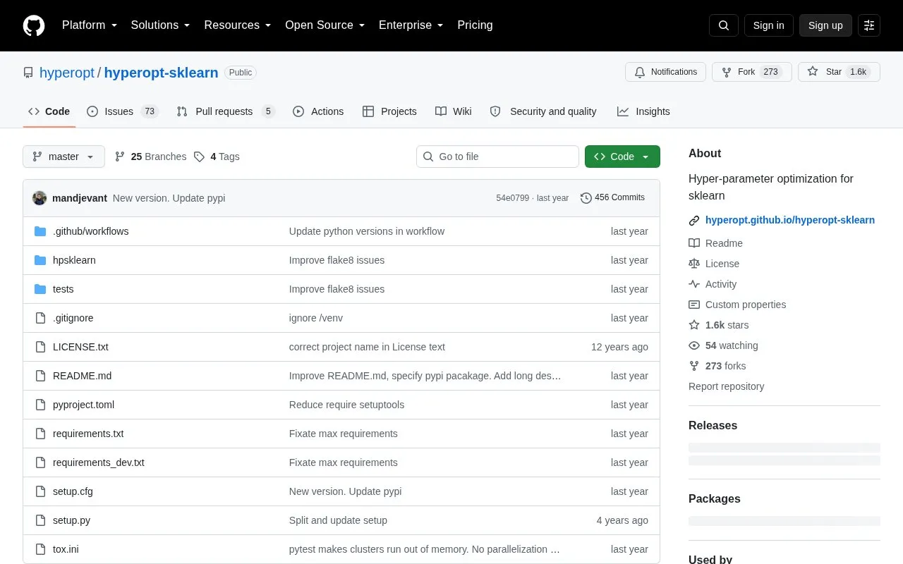Click the hpsklearn folder icon
903x564 pixels.
(40, 260)
